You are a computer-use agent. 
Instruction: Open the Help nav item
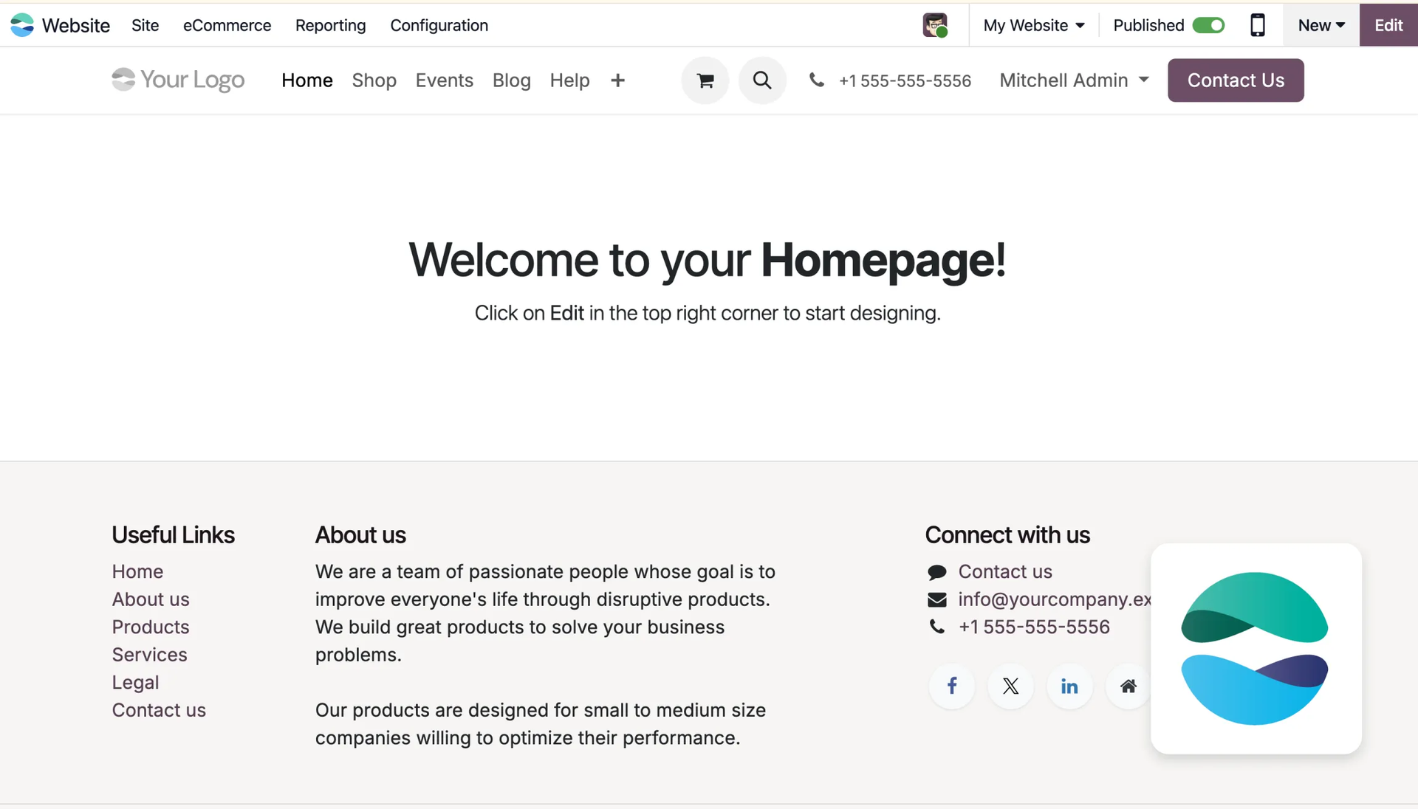click(570, 80)
